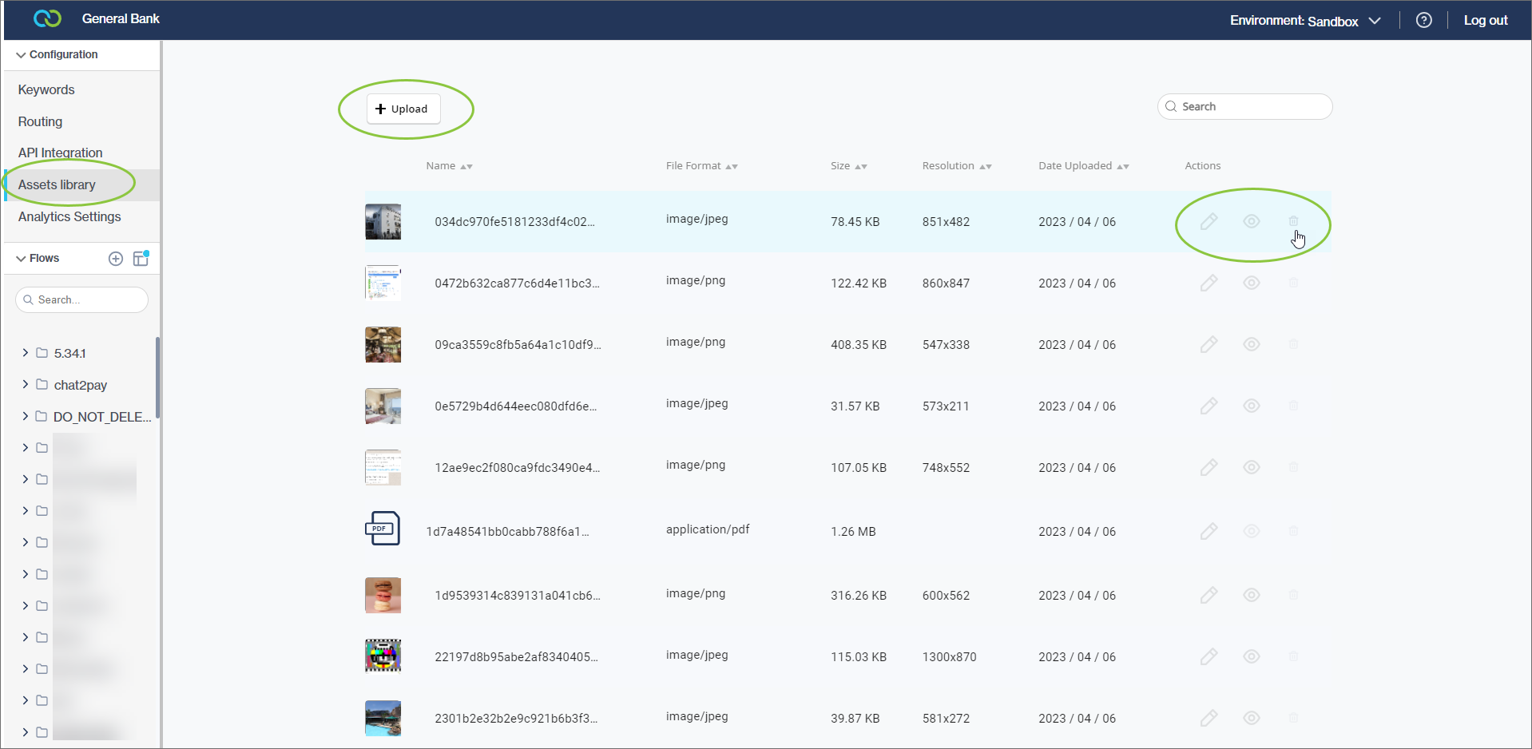Preview the 1d9539314 png asset
The height and width of the screenshot is (749, 1532).
(1251, 595)
